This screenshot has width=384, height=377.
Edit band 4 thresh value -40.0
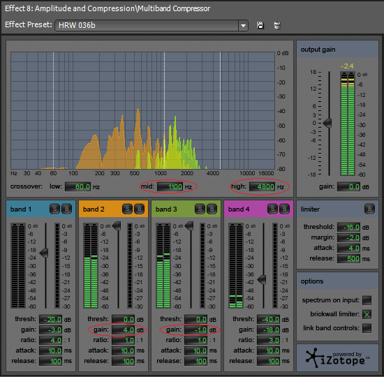point(268,320)
